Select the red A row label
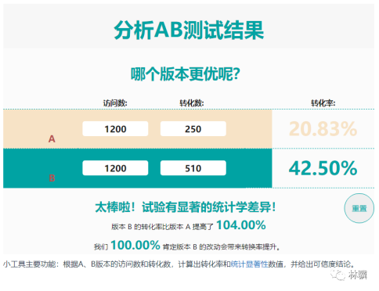This screenshot has height=291, width=379. click(52, 139)
